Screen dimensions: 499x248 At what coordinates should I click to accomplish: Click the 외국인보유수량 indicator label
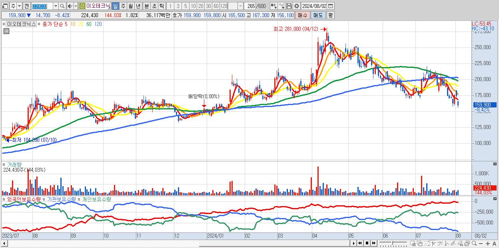(24, 199)
